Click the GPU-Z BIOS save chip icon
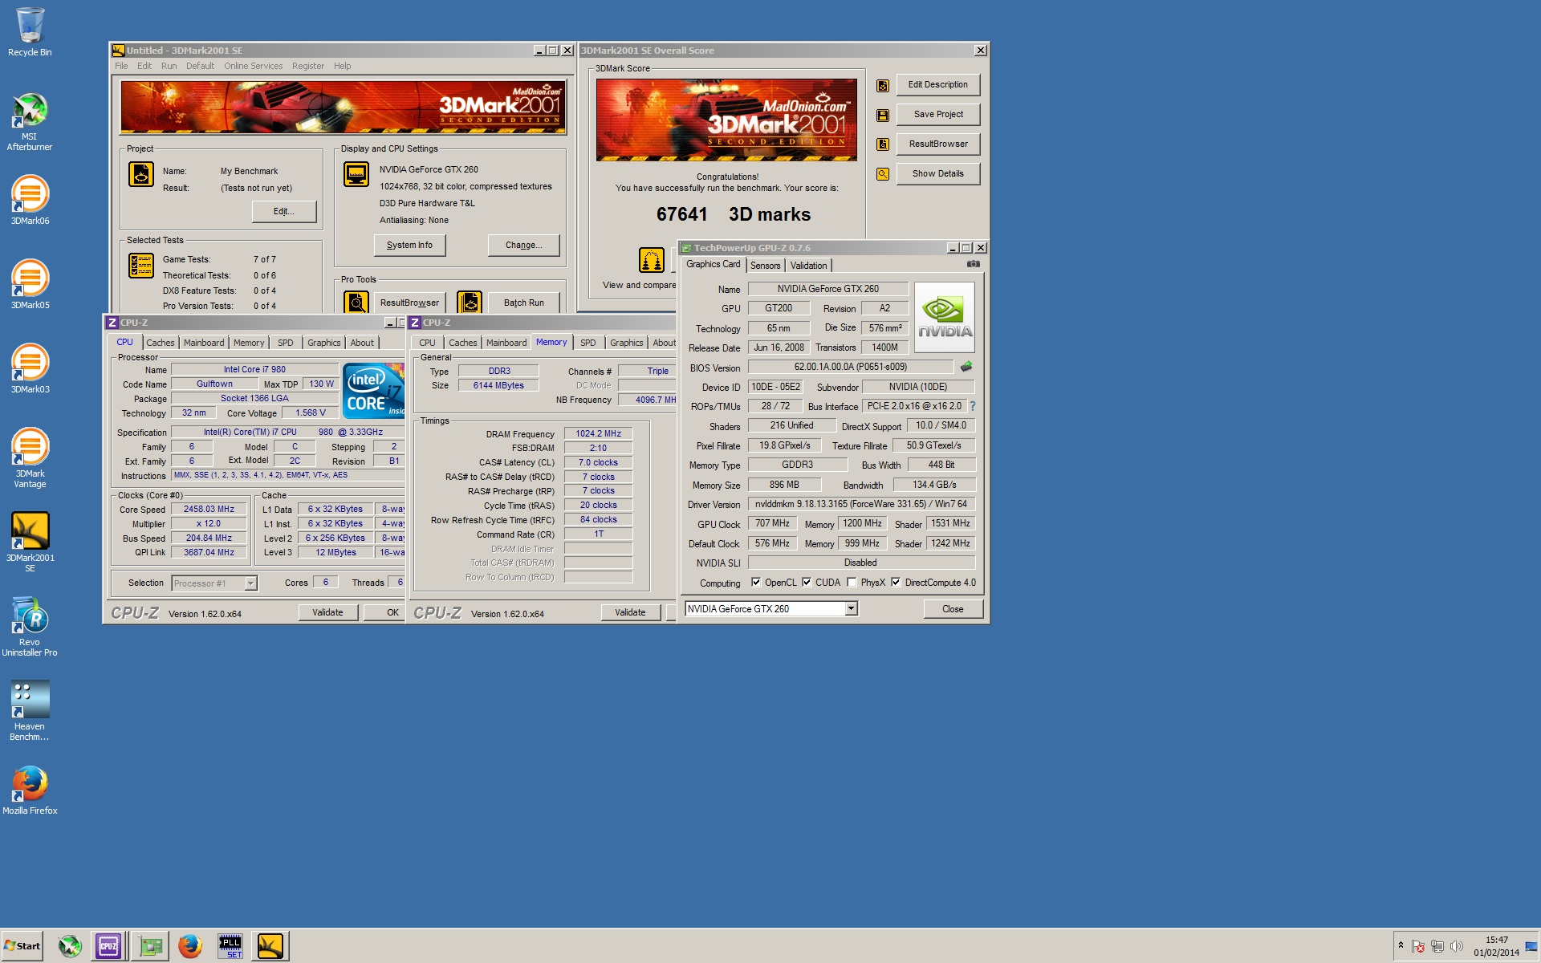This screenshot has width=1541, height=963. tap(966, 367)
